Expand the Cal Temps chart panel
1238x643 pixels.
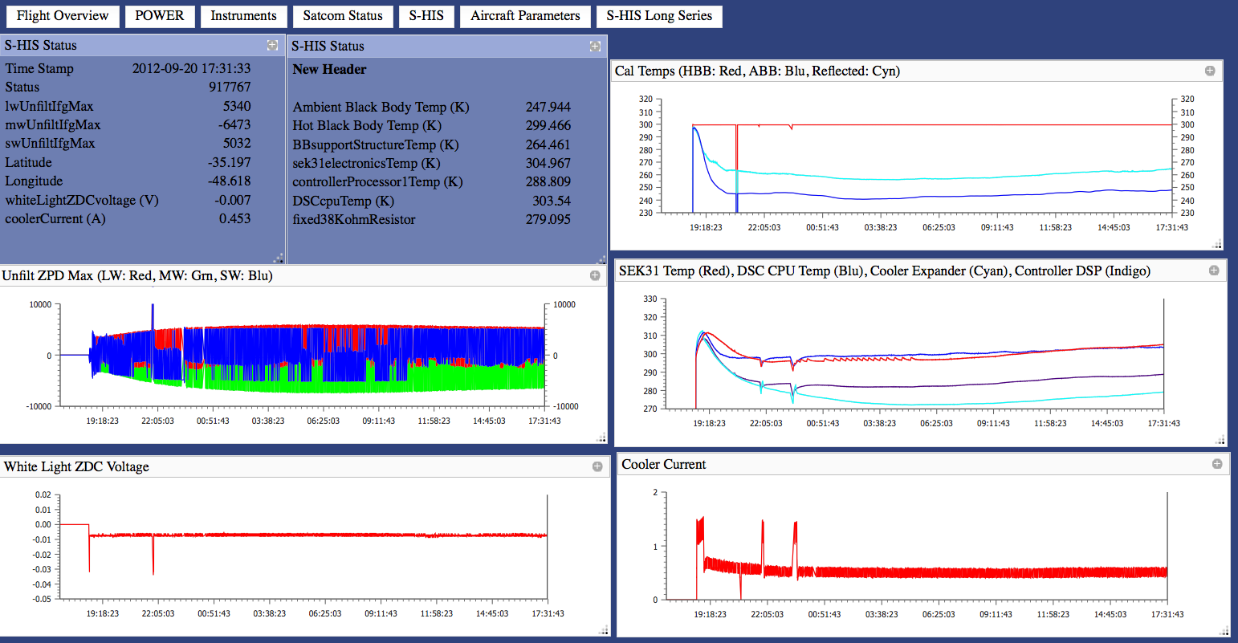click(x=1210, y=71)
